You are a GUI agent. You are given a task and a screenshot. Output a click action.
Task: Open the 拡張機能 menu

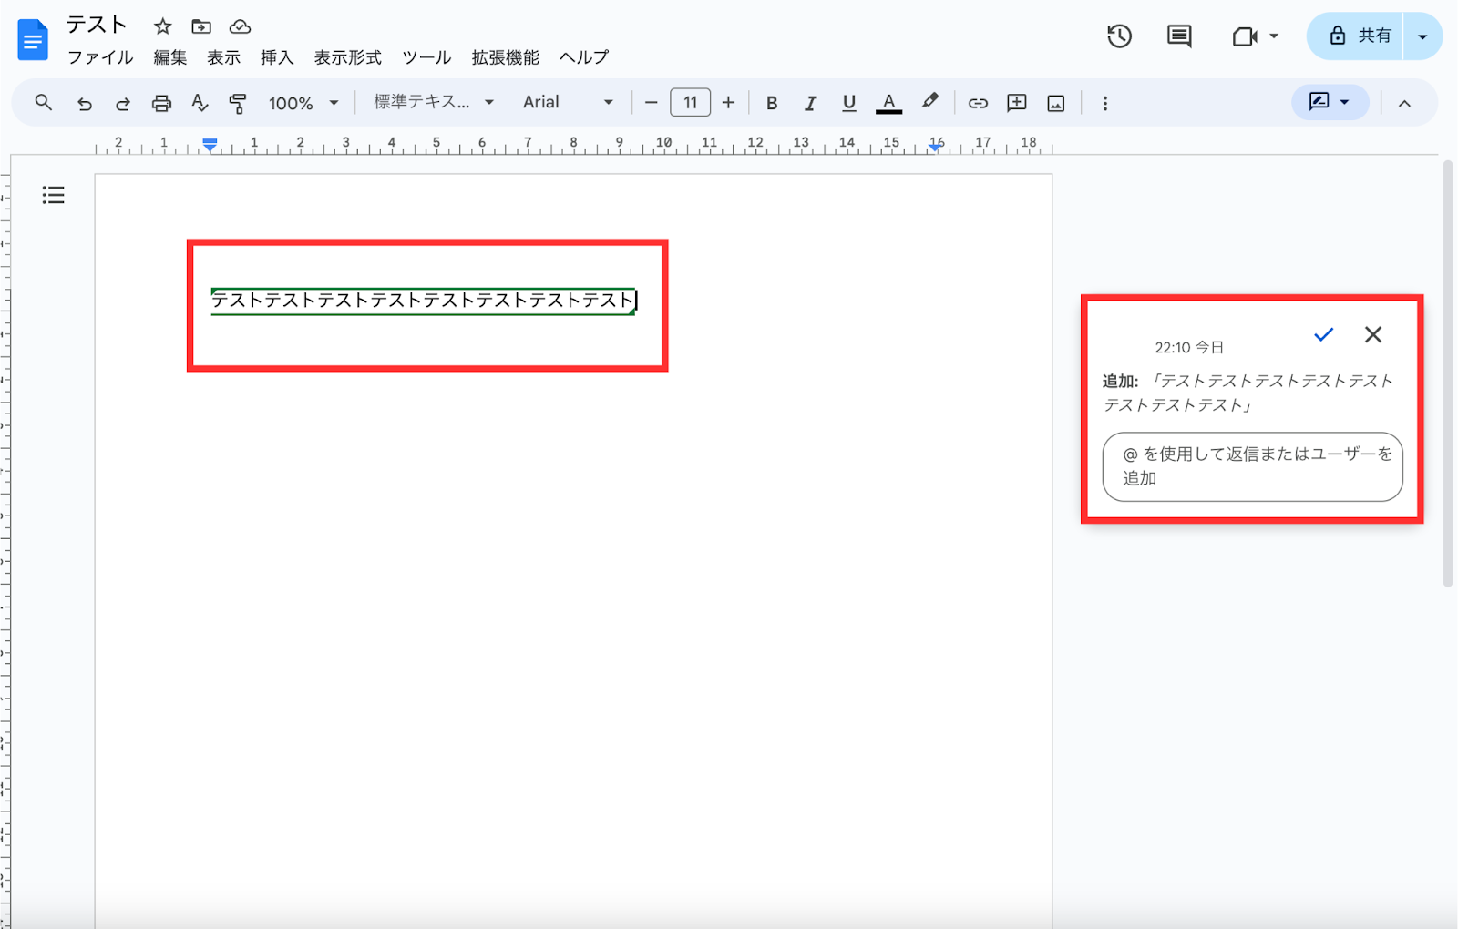pyautogui.click(x=505, y=57)
